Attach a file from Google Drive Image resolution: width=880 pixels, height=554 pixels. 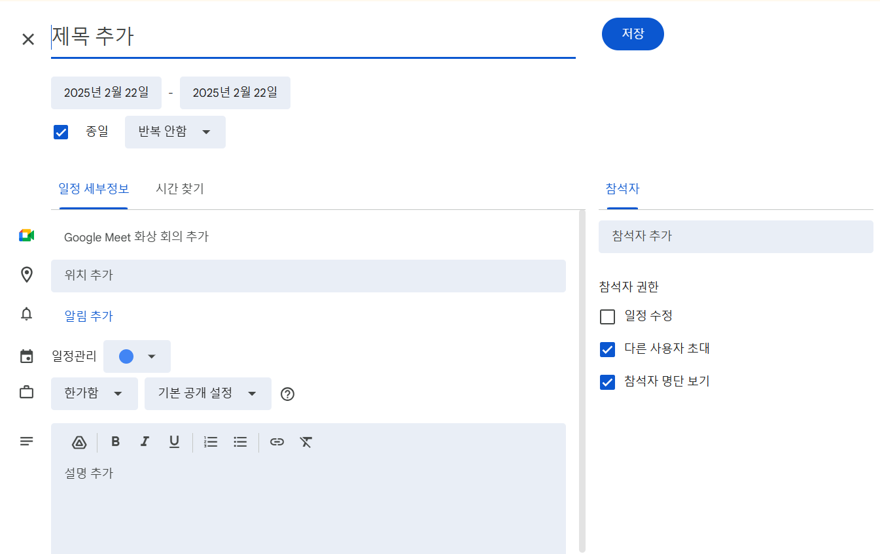point(79,442)
